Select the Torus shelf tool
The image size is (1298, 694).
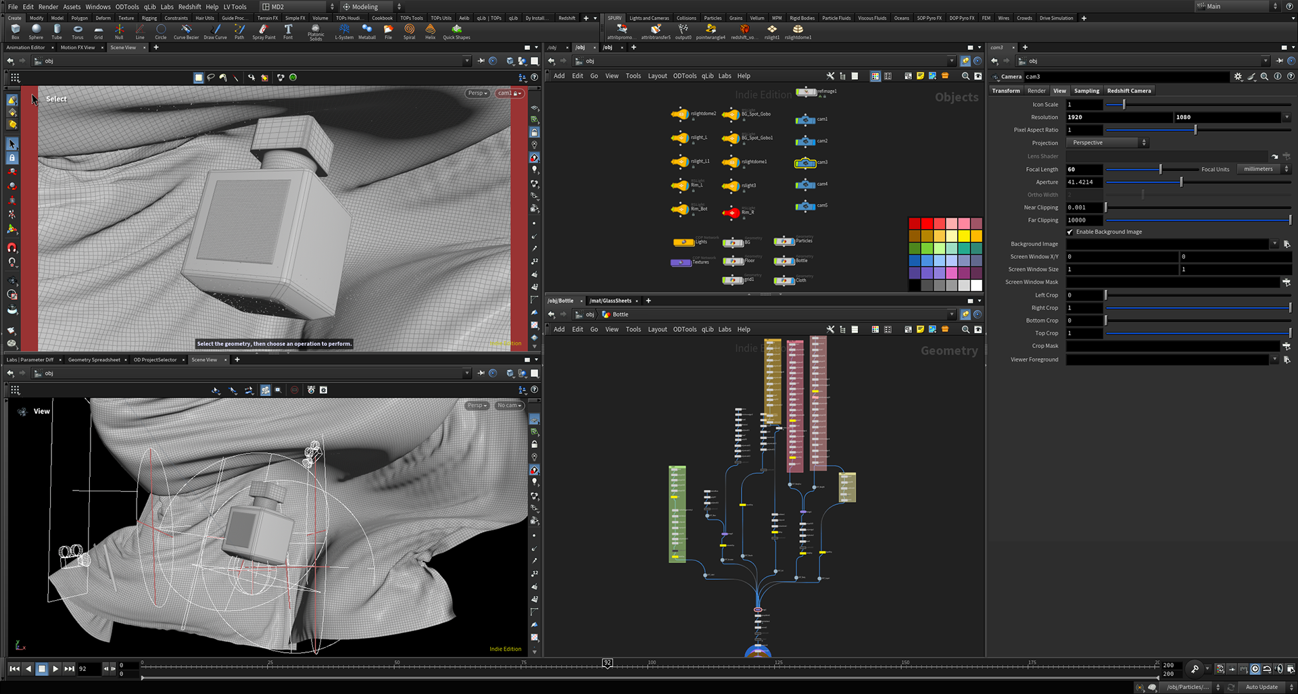tap(78, 31)
